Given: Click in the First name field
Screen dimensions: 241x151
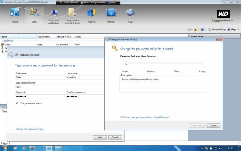Looking at the screenshot, I should tap(40, 77).
